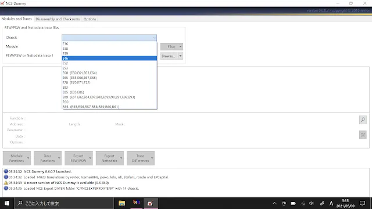The width and height of the screenshot is (372, 209).
Task: Click the volume tray icon
Action: point(312,203)
